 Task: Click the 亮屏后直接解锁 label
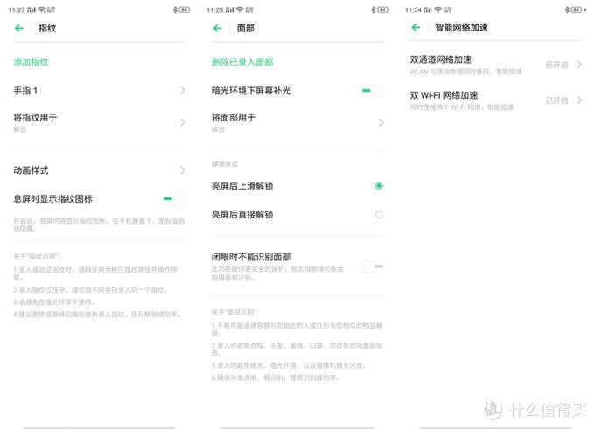tap(242, 215)
